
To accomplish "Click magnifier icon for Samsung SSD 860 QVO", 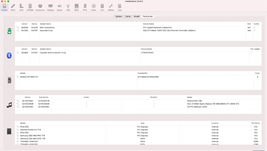I will [x=18, y=138].
